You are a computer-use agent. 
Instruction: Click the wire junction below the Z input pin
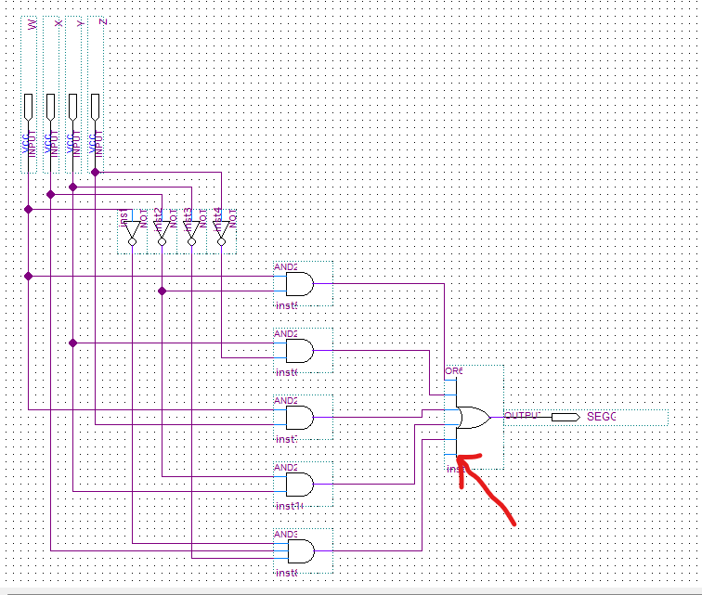(95, 172)
